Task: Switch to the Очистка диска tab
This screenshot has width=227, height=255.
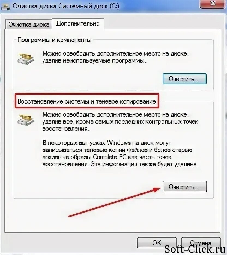Action: (x=29, y=25)
